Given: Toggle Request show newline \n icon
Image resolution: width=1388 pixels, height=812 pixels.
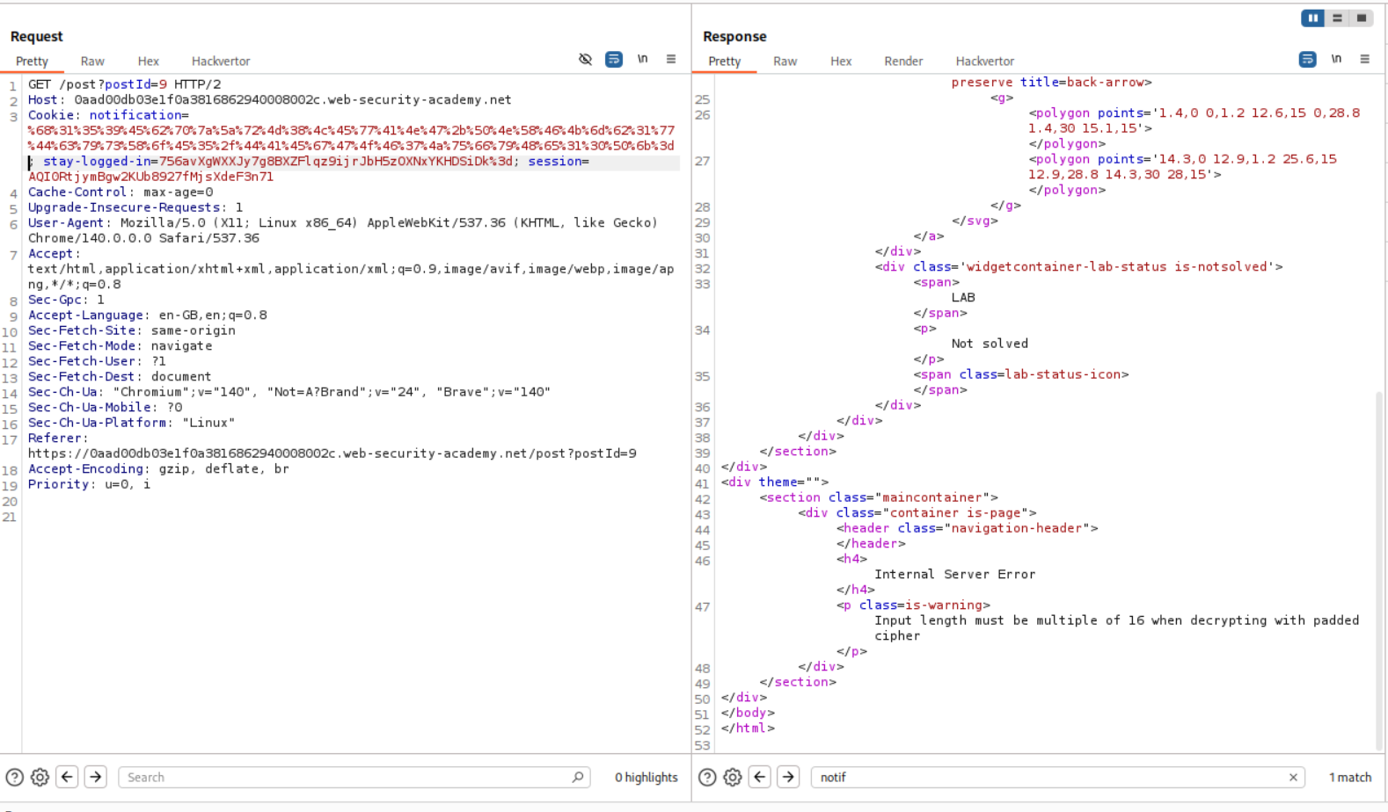Looking at the screenshot, I should click(x=643, y=59).
